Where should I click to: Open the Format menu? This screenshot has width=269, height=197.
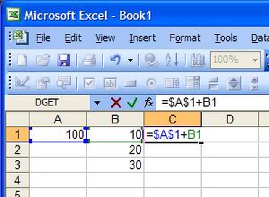tap(185, 38)
